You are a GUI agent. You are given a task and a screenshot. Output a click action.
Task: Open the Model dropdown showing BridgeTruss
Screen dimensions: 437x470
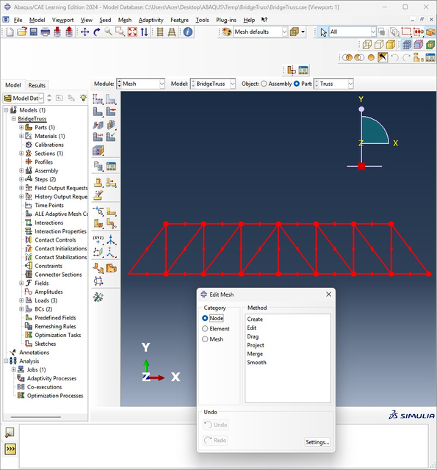coord(213,84)
